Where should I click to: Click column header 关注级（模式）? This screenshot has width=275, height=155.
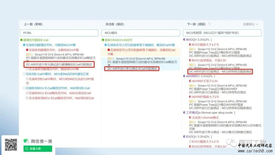(x=115, y=24)
